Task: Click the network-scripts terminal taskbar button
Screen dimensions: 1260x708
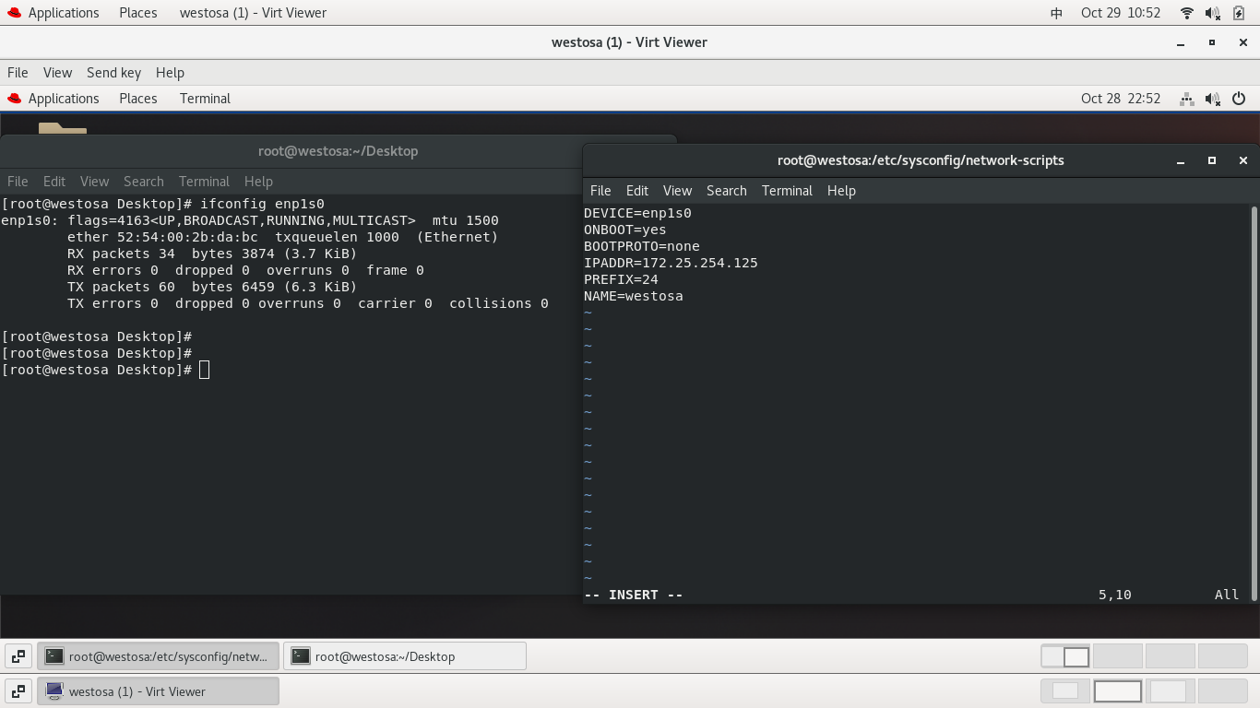Action: [158, 655]
